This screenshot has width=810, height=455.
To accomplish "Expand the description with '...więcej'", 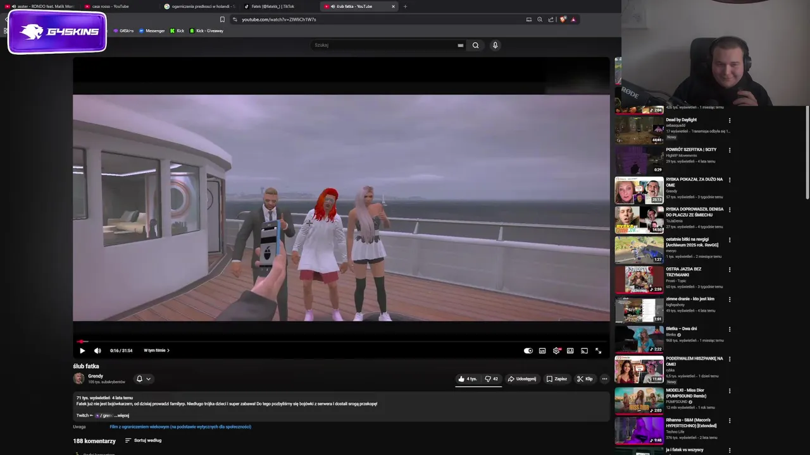I will (122, 416).
